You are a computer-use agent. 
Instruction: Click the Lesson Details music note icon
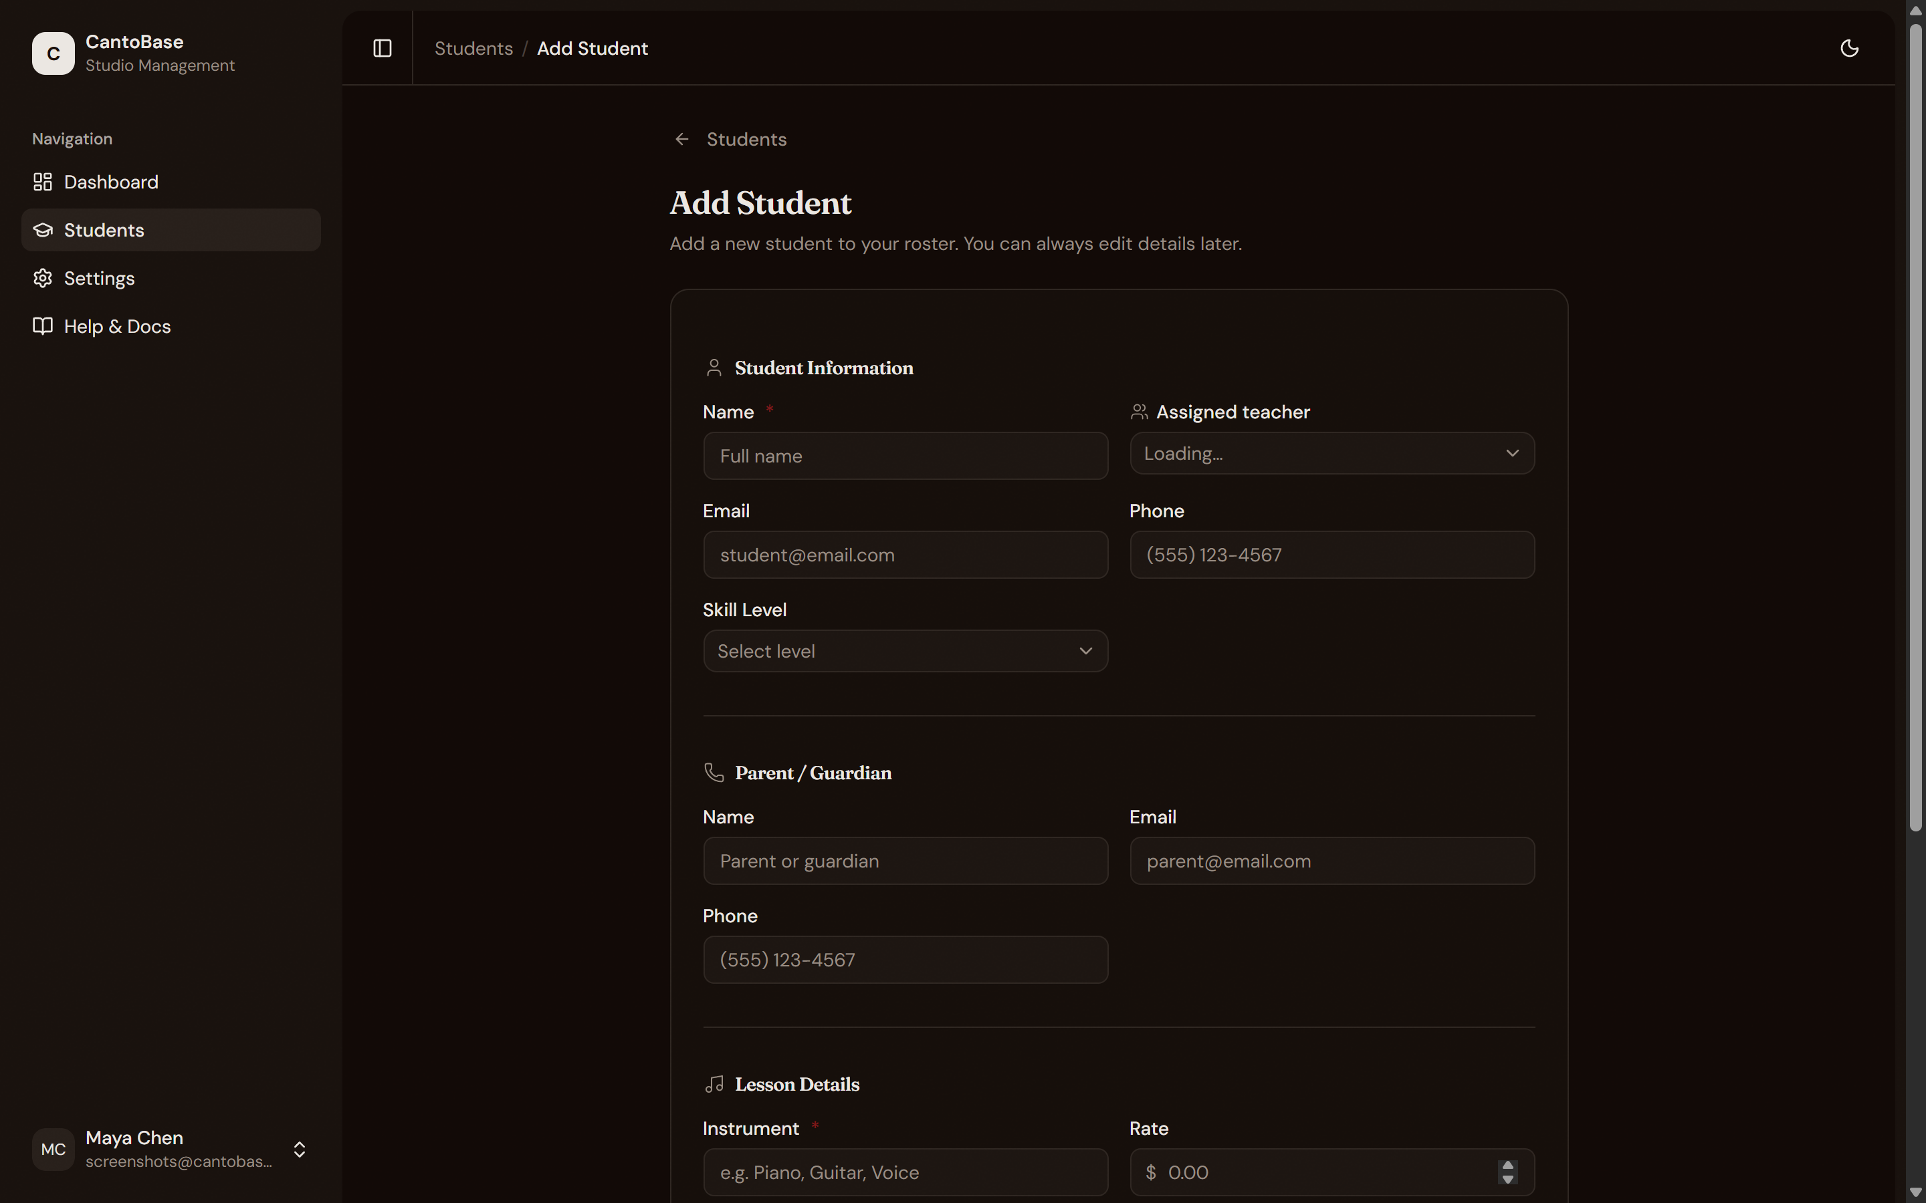[x=714, y=1083]
